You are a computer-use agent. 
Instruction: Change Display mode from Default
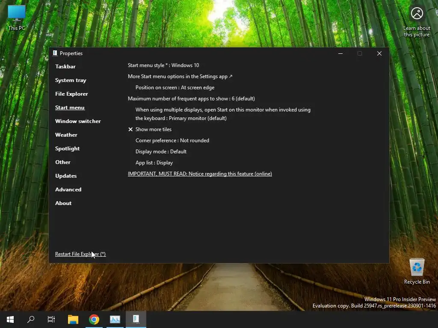pos(161,152)
